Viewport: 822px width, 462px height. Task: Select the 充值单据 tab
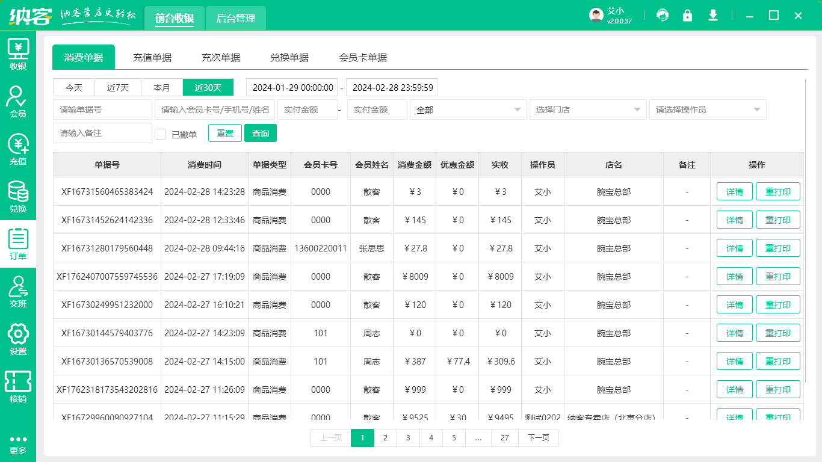tap(152, 57)
